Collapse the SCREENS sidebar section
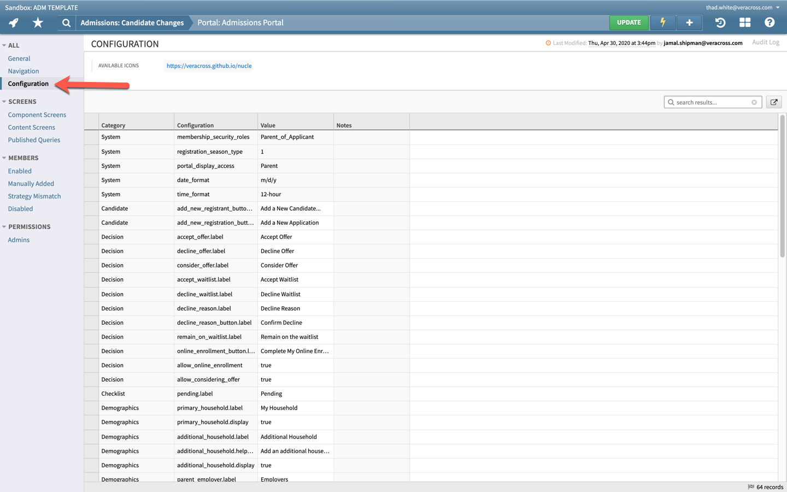 [x=4, y=102]
